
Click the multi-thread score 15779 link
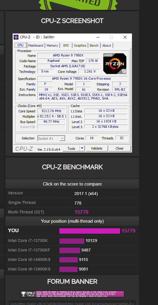pos(81,212)
